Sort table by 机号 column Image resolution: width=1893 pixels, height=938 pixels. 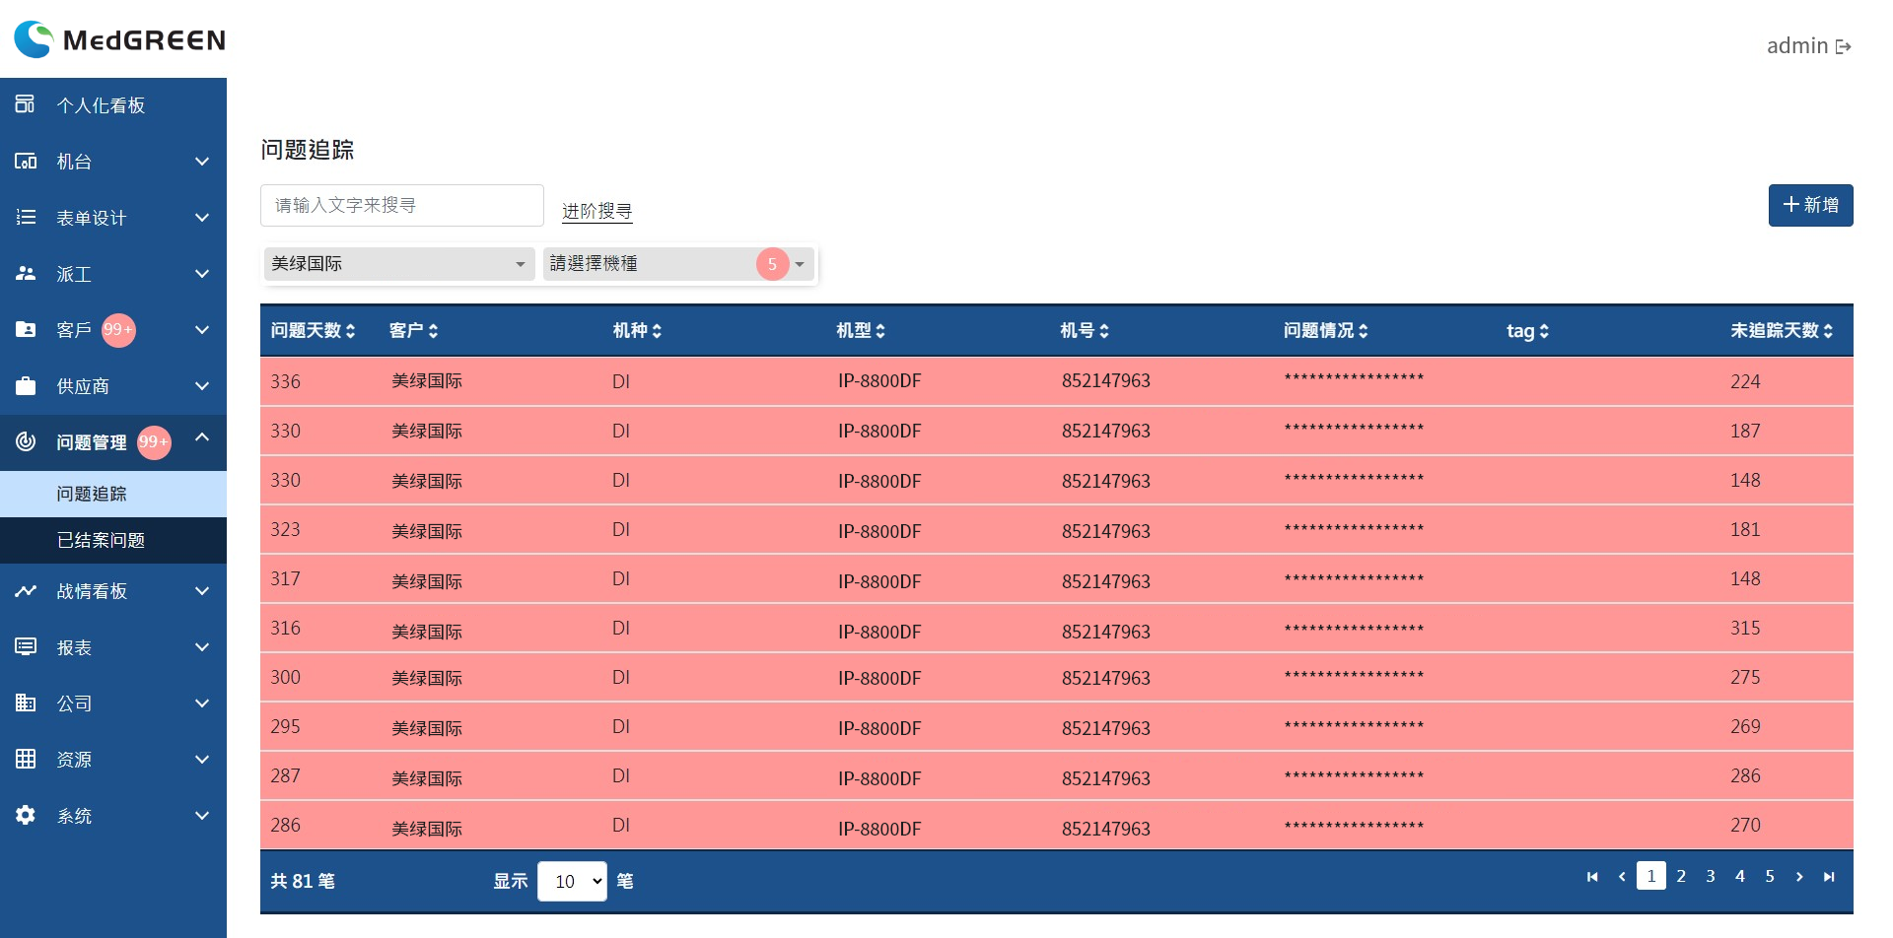(1085, 330)
